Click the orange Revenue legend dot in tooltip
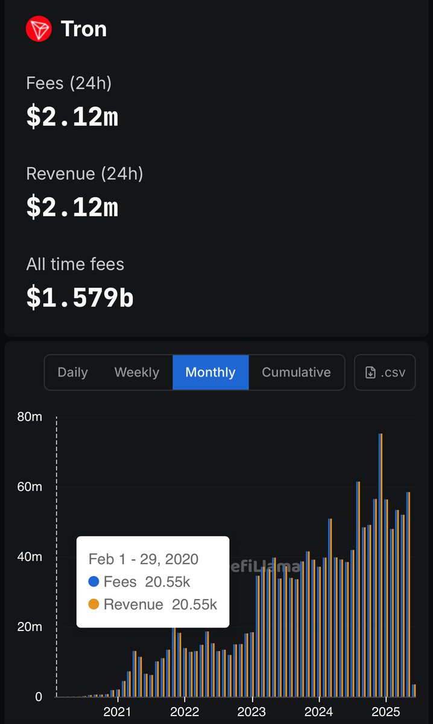 [x=93, y=605]
